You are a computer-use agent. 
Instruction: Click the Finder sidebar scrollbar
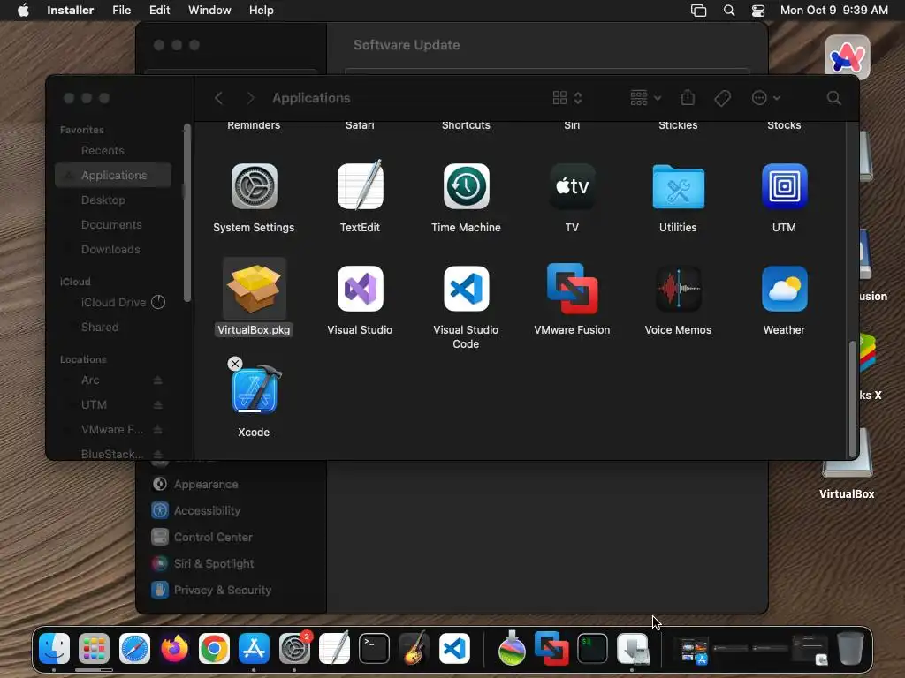tap(187, 212)
